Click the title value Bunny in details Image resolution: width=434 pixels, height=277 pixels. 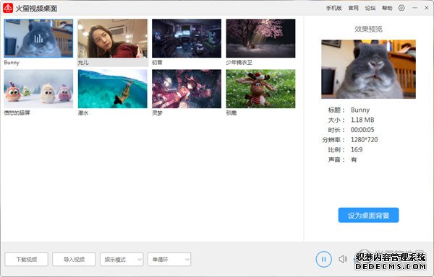coord(360,110)
